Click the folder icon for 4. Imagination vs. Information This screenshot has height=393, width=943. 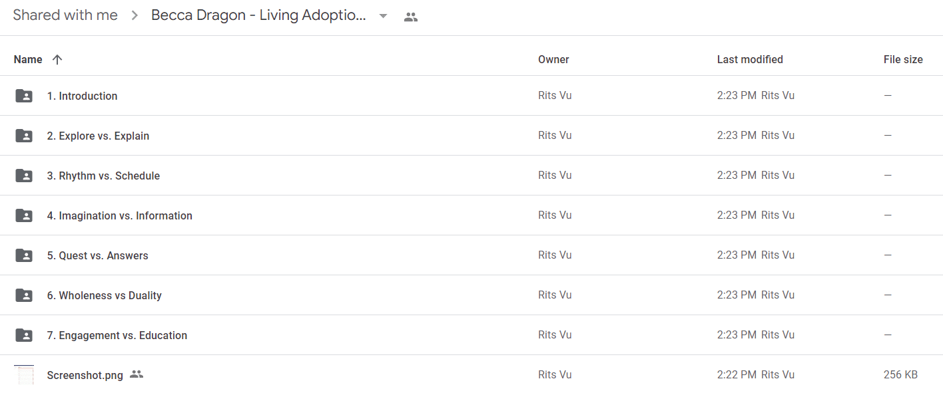pos(24,215)
